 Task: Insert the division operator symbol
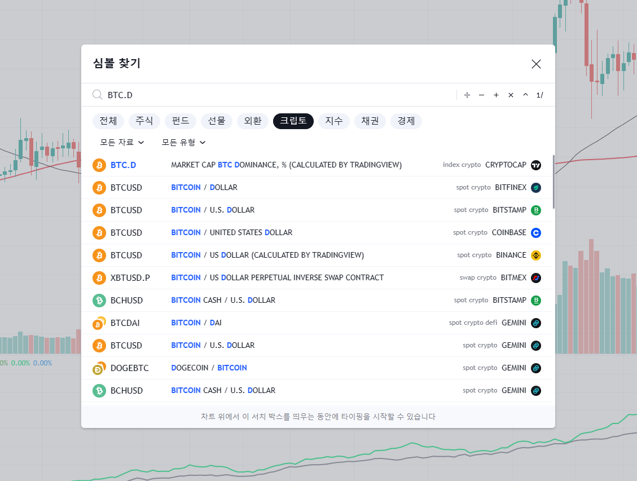(467, 95)
